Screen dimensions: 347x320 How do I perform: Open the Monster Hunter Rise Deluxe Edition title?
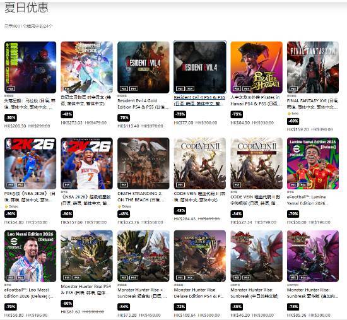[199, 293]
